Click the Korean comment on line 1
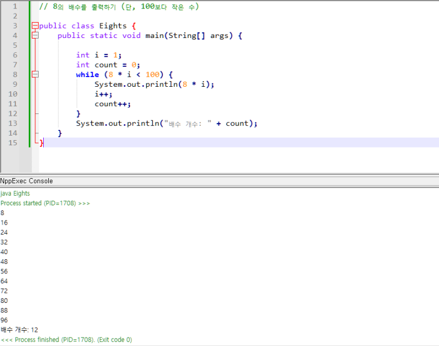 click(119, 6)
